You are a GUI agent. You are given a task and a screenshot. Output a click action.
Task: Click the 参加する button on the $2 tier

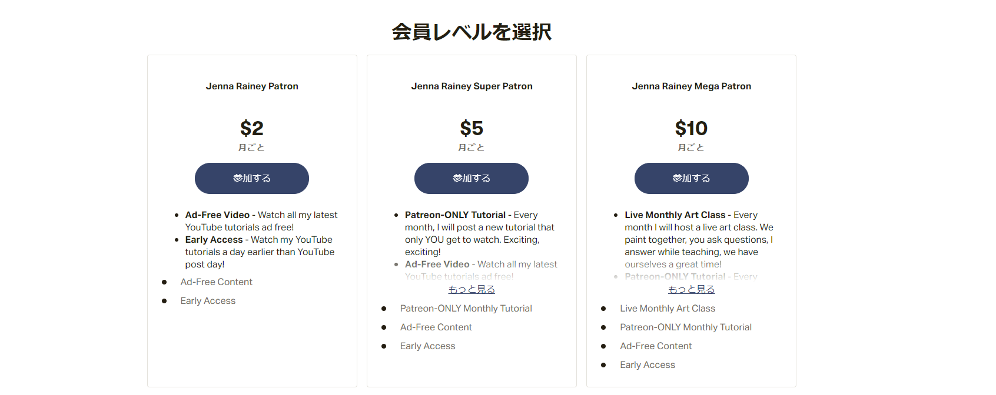pyautogui.click(x=251, y=178)
